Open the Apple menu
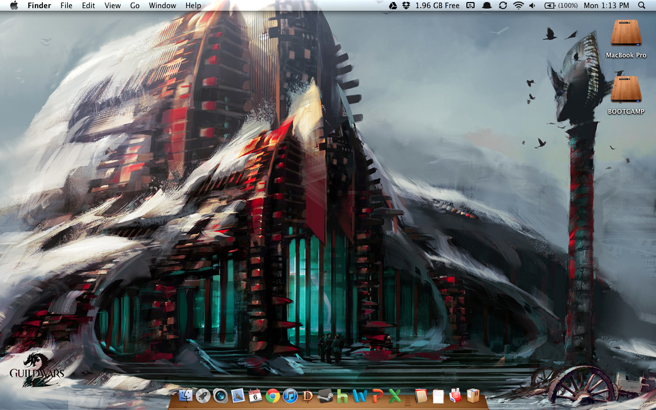The image size is (656, 410). click(x=14, y=6)
